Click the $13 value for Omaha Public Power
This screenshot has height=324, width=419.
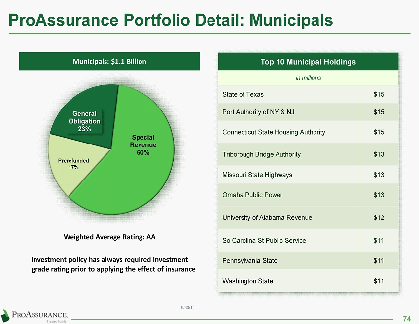pos(379,195)
